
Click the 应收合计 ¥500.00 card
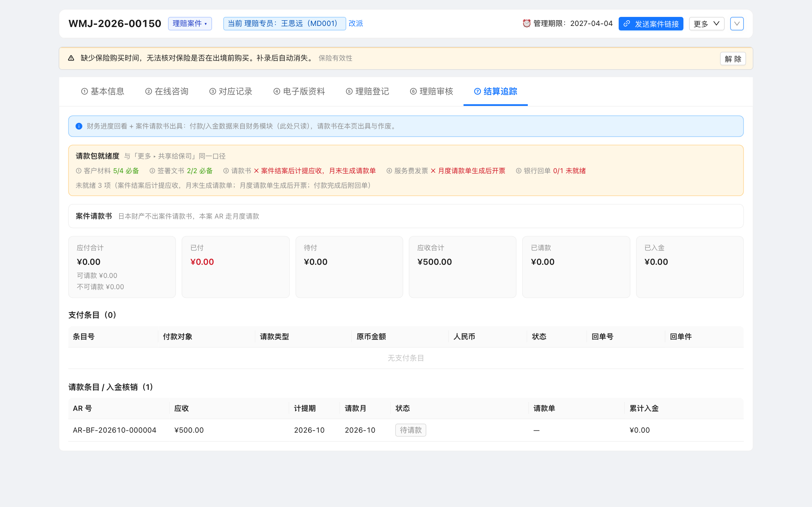pyautogui.click(x=462, y=267)
